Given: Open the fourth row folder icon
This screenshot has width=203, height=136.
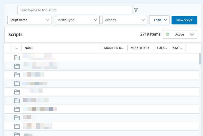Looking at the screenshot, I should coord(17,83).
